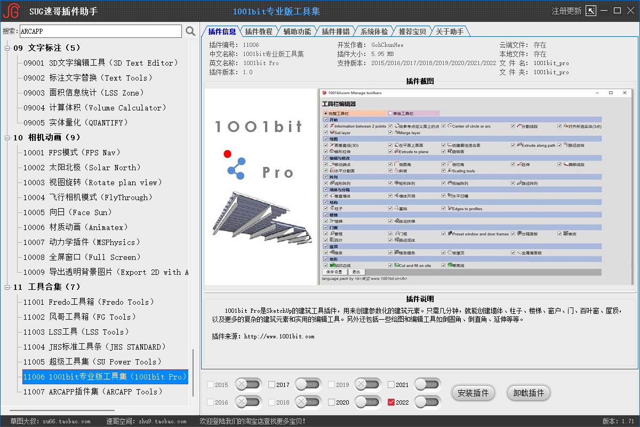640x427 pixels.
Task: Click the 安装插件 button
Action: tap(473, 393)
